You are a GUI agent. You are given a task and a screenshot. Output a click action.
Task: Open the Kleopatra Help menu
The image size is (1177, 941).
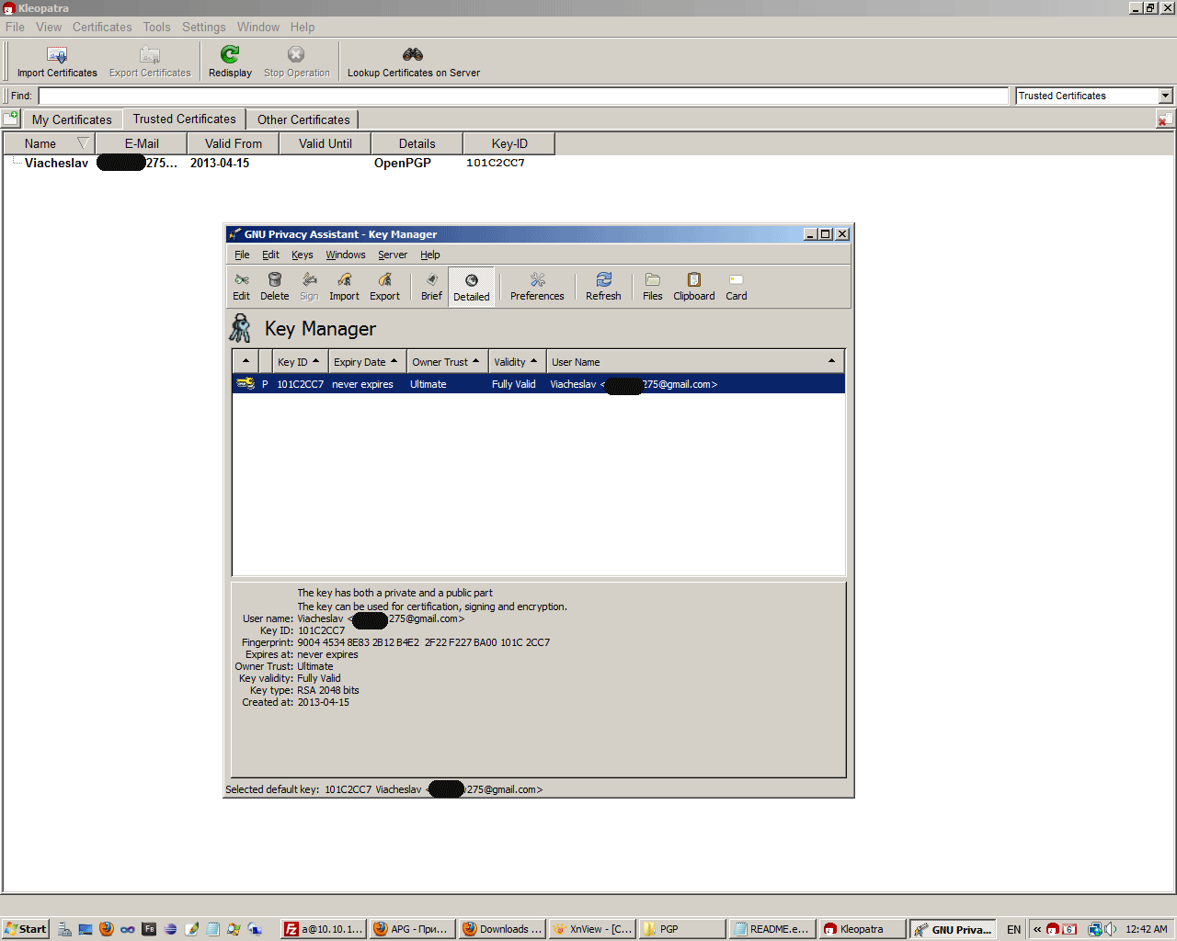[x=303, y=27]
